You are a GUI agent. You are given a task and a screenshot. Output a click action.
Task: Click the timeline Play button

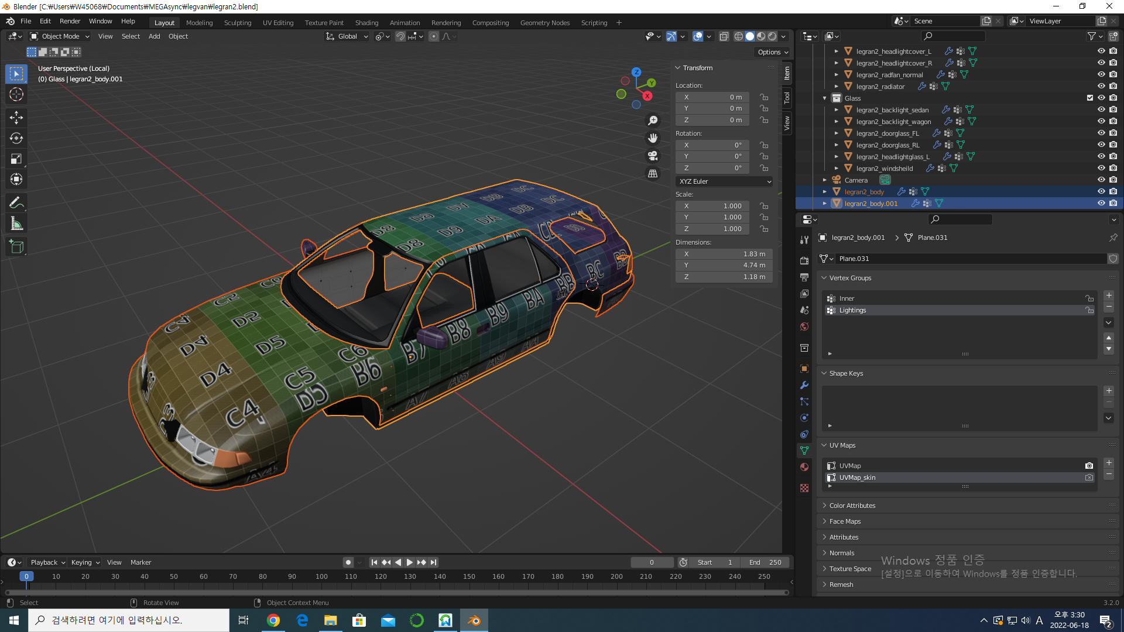tap(410, 562)
